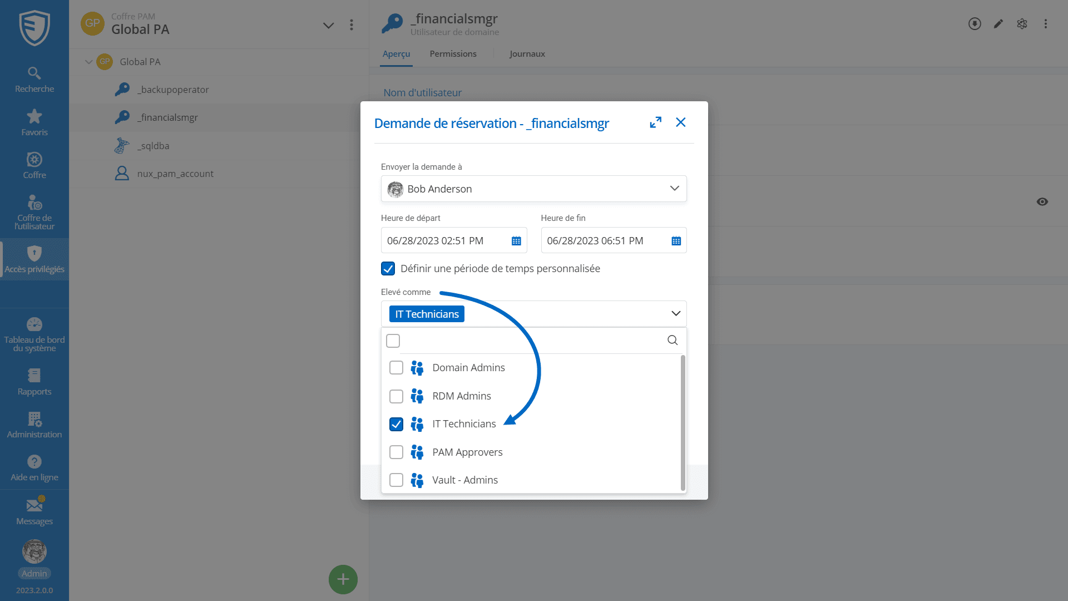This screenshot has width=1068, height=601.
Task: Collapse the Elevé comme dropdown arrow
Action: (x=675, y=314)
